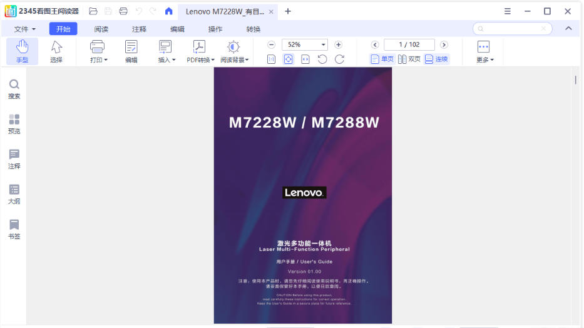584x328 pixels.
Task: Add a new tab with plus
Action: tap(287, 11)
